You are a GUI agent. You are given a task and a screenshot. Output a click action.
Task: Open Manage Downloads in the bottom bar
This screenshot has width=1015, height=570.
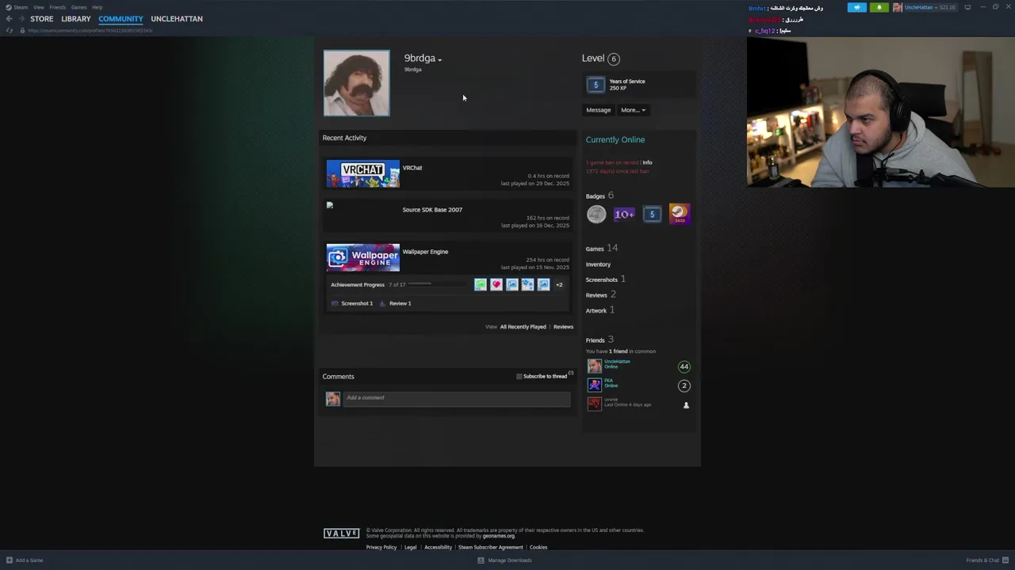(x=504, y=560)
